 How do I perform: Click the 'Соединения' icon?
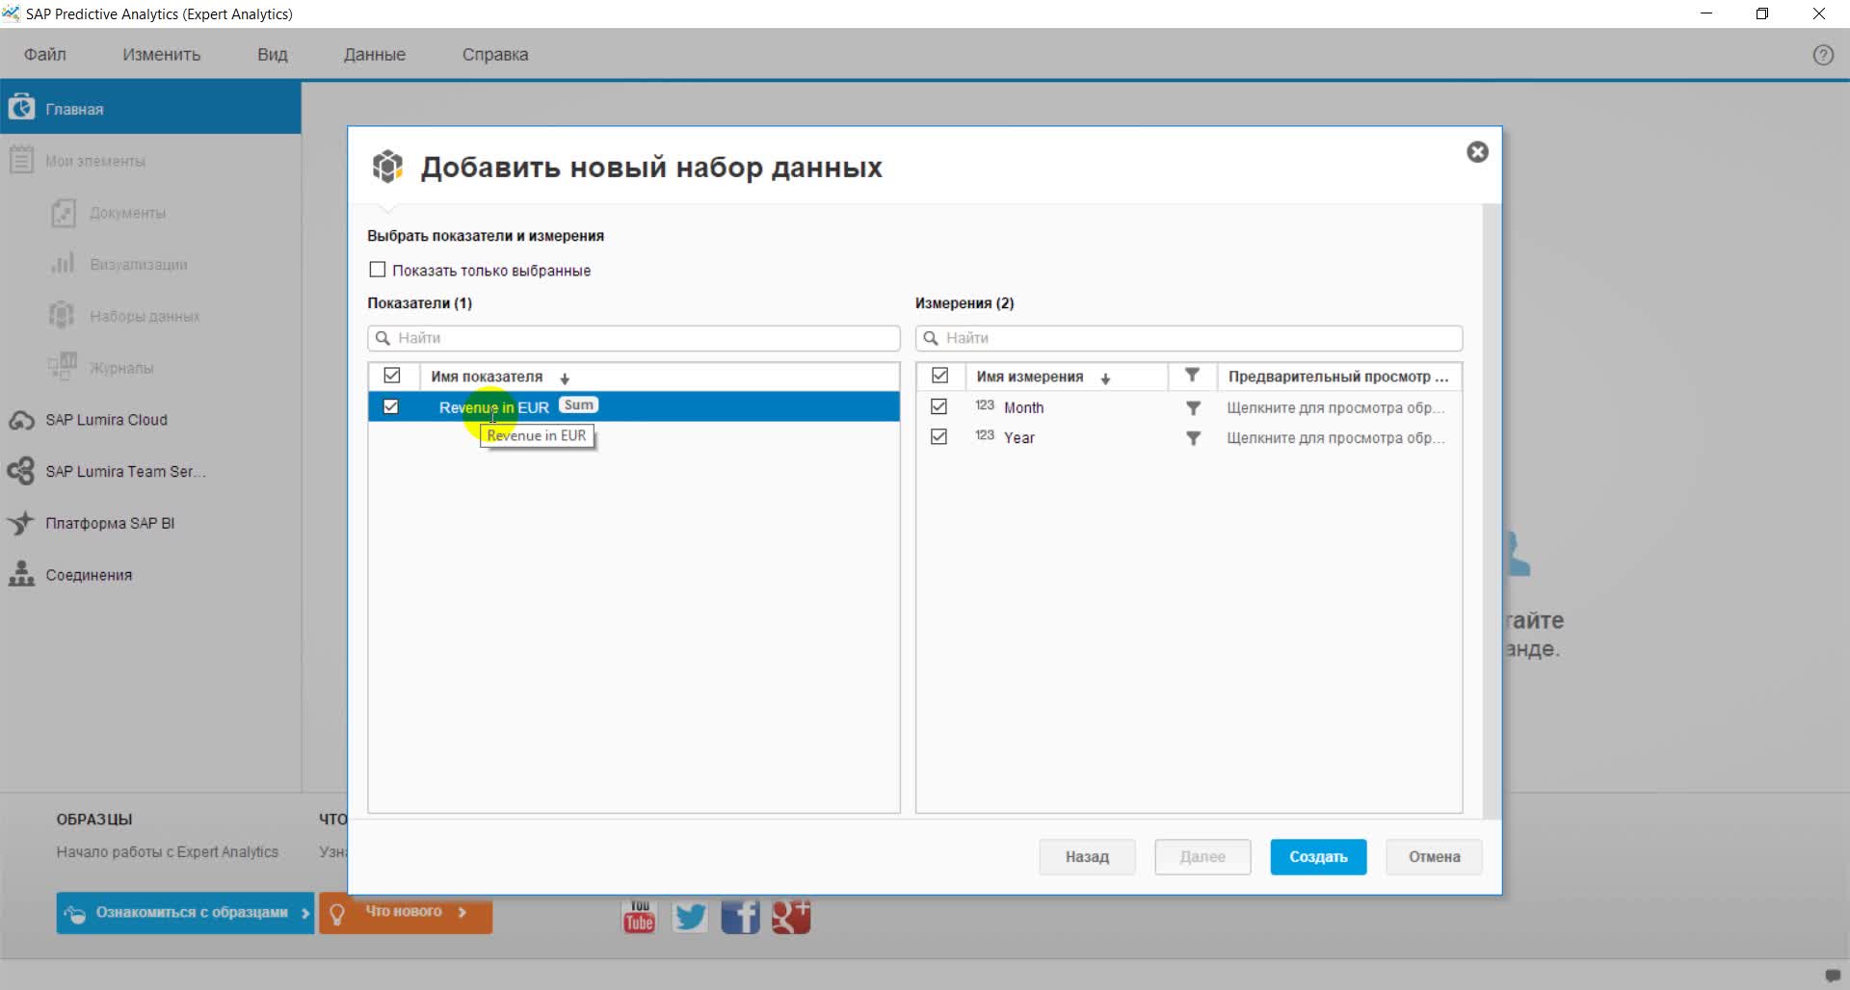coord(21,574)
